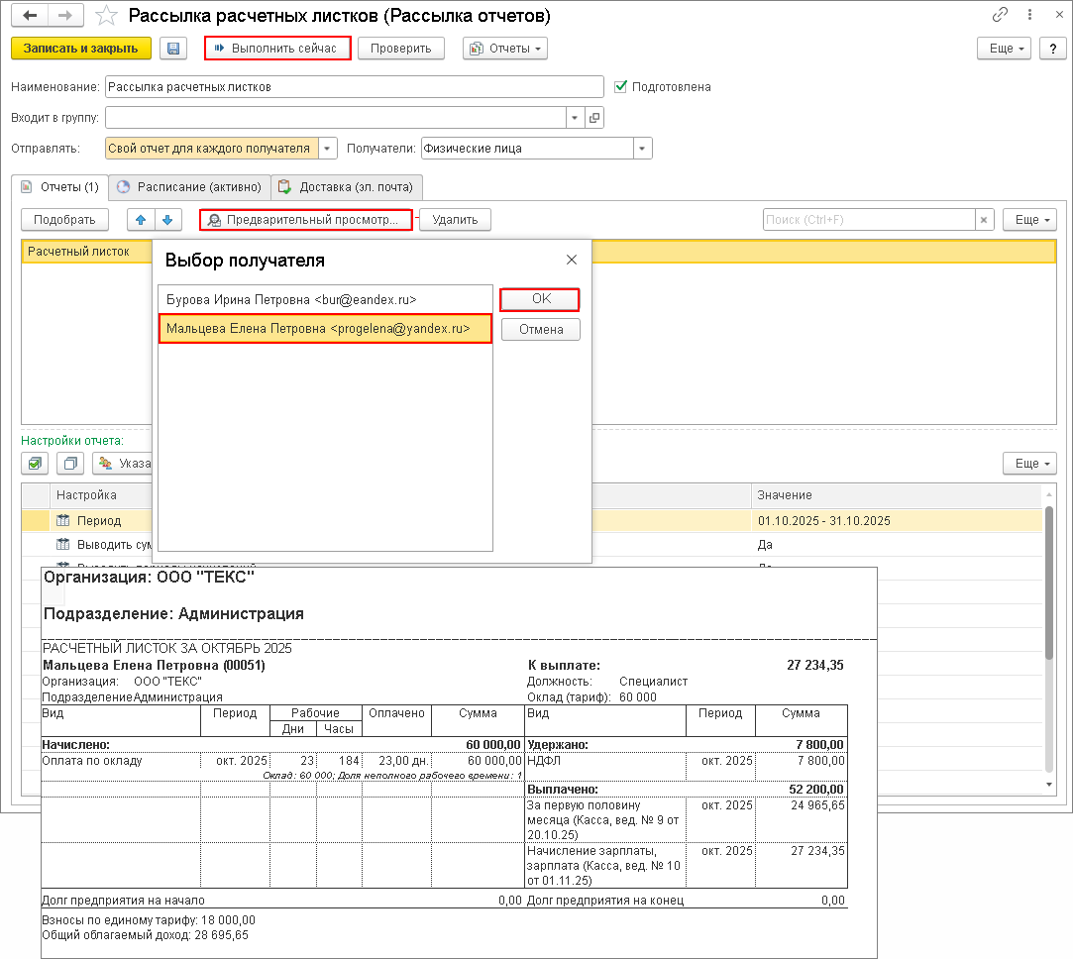Open the group field's open-in-window icon

click(594, 118)
